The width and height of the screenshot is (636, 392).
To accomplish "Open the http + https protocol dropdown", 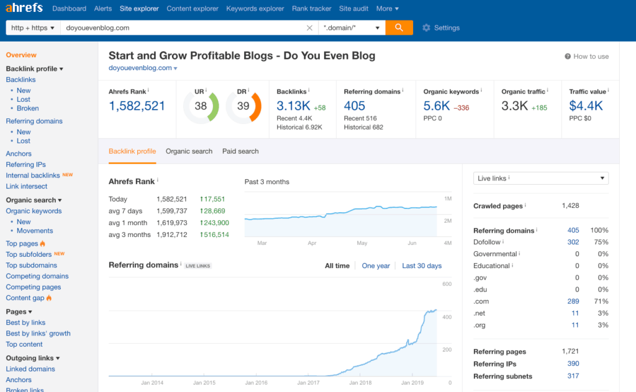I will coord(34,27).
